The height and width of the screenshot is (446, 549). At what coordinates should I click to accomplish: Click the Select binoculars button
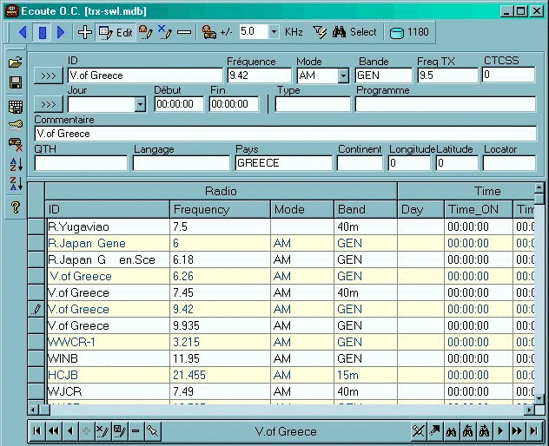[x=354, y=32]
